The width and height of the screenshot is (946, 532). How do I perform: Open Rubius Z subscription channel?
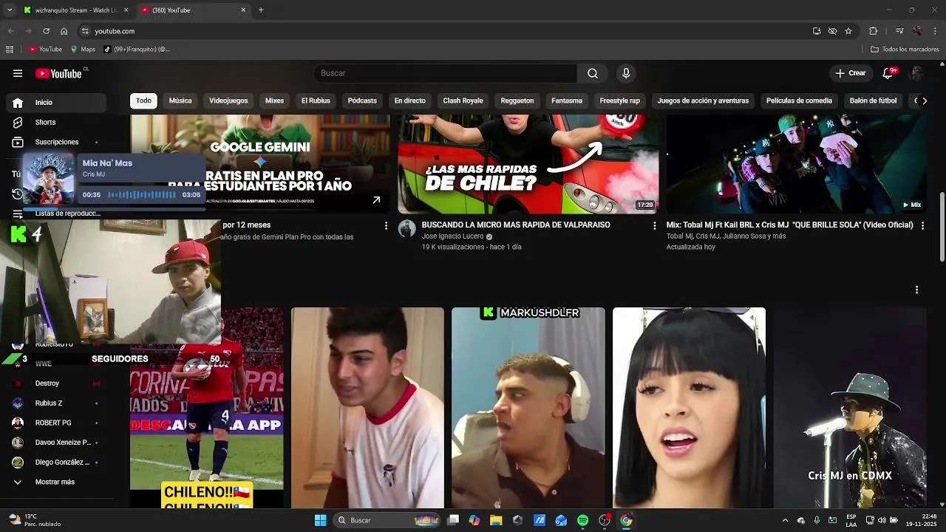[49, 403]
